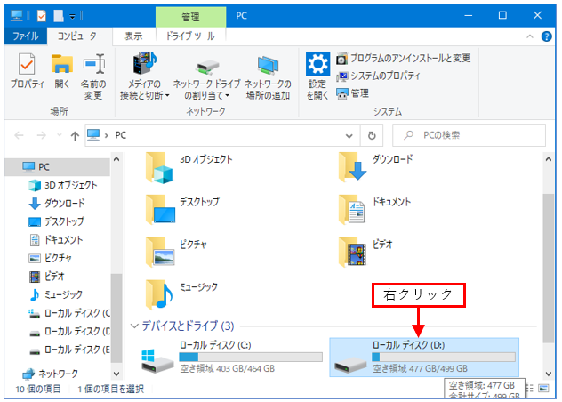
Task: Click the address bar PC path
Action: click(120, 135)
